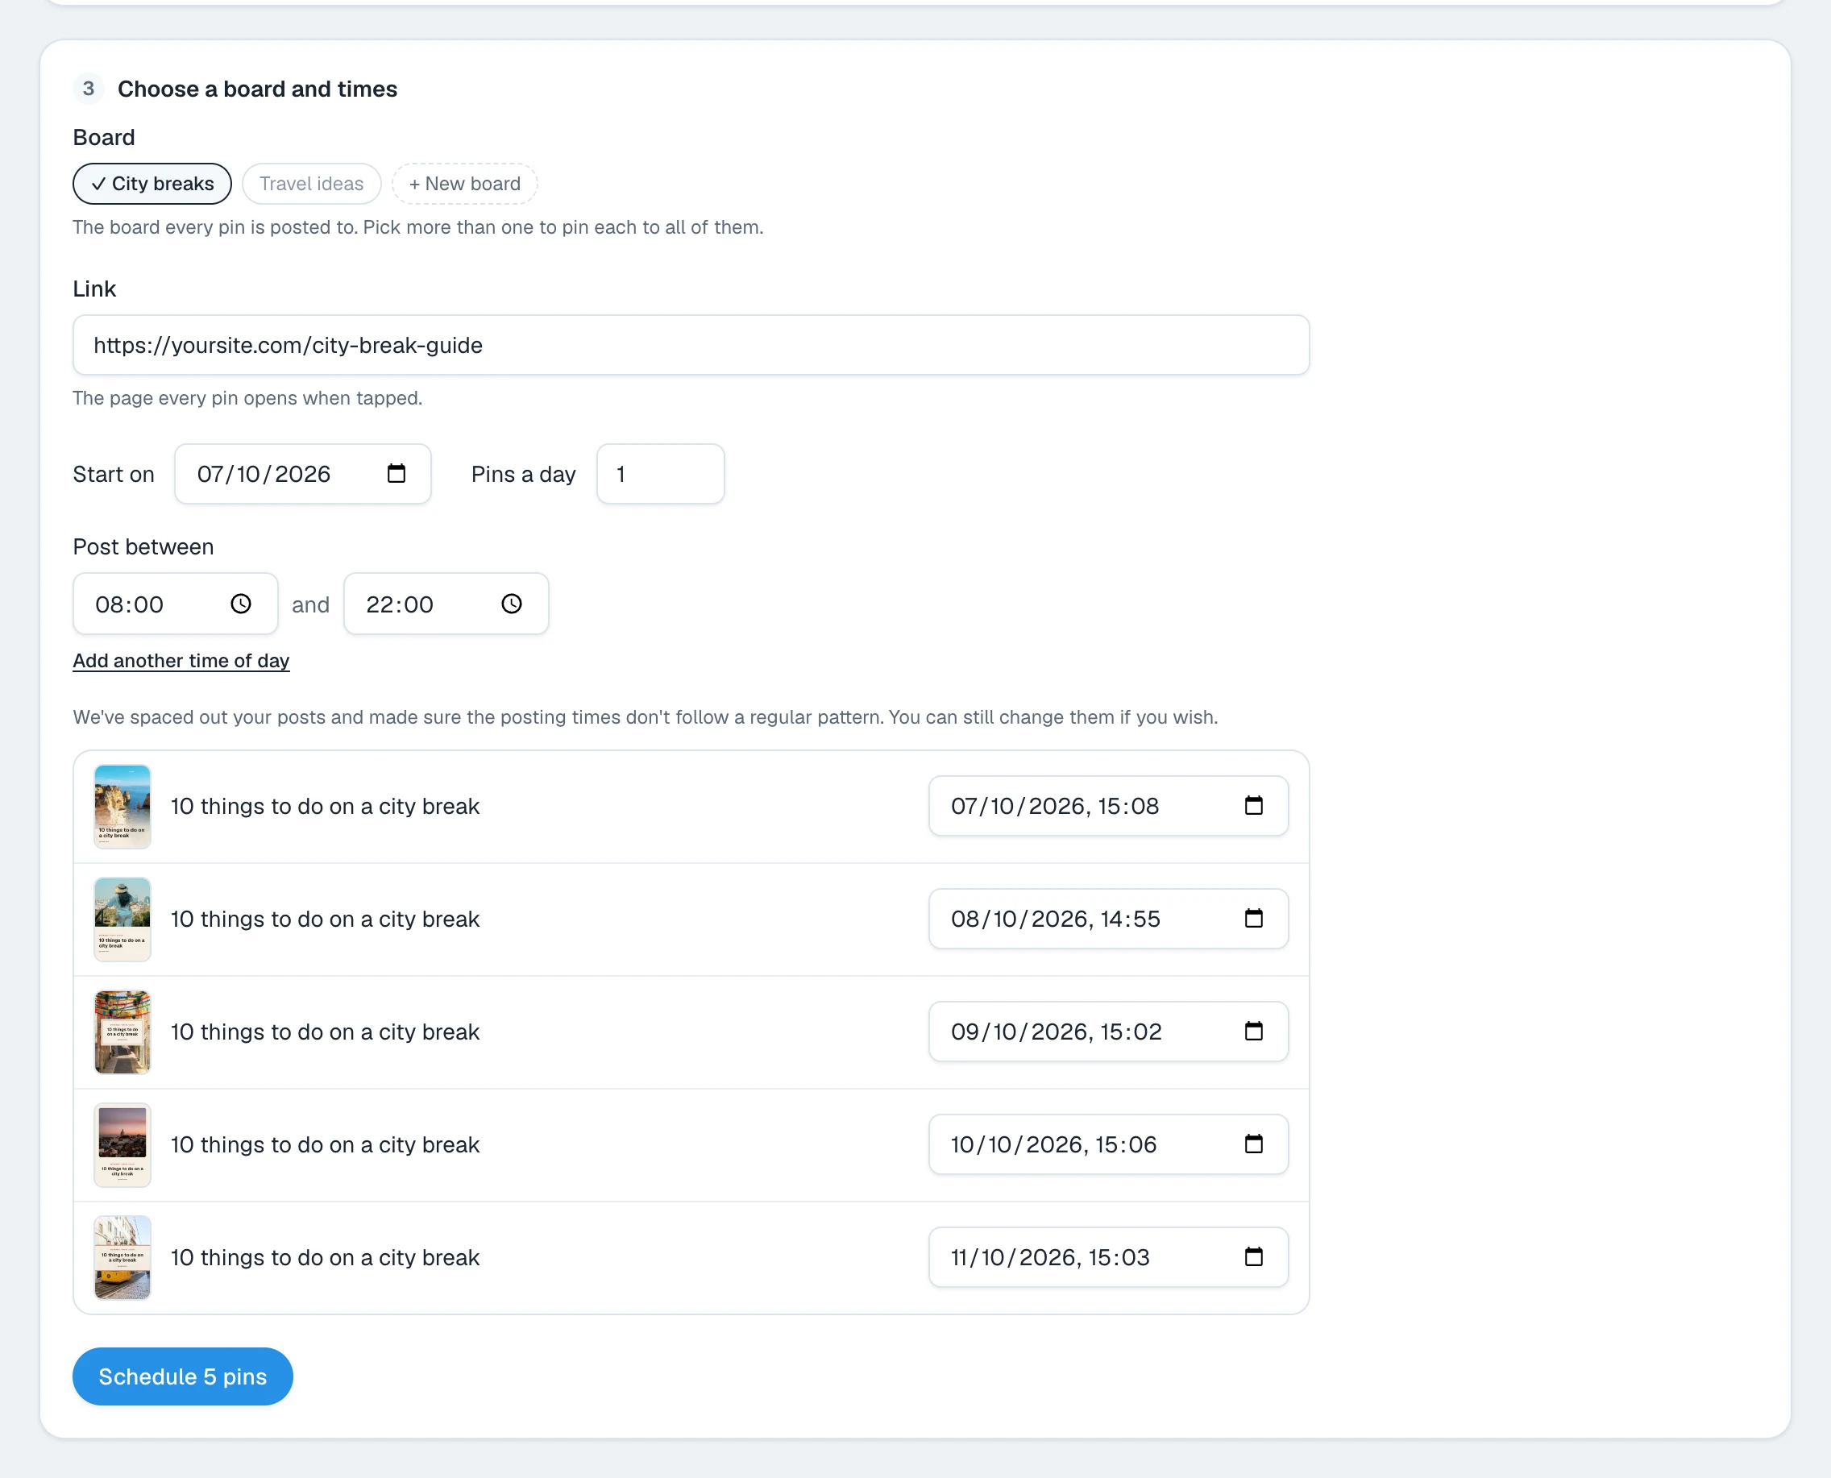Screen dimensions: 1831x1478
Task: Click the pin title in the 07/10/2026 row
Action: pos(325,806)
